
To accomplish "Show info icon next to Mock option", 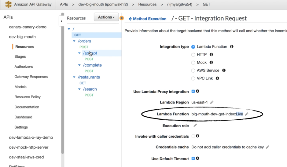I will coord(211,62).
